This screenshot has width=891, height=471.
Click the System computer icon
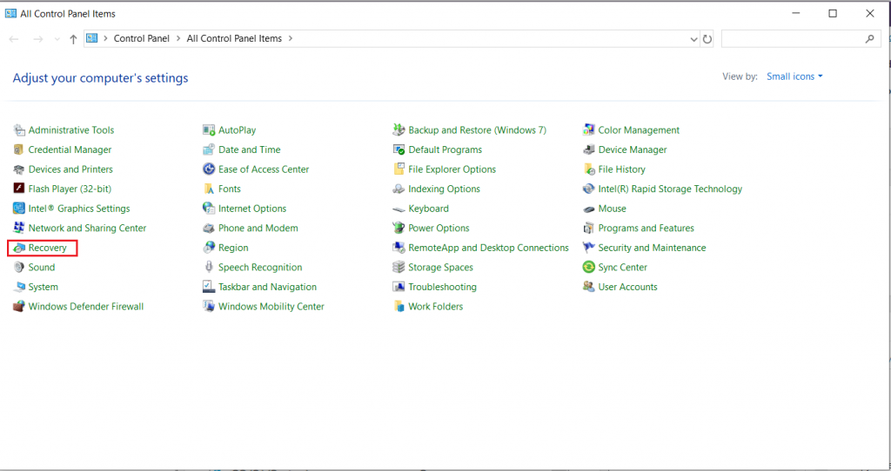pos(19,287)
